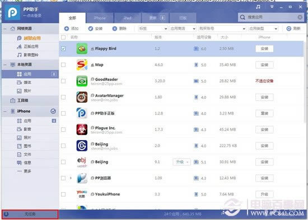This screenshot has width=308, height=220.
Task: Click the PP助手 logo icon
Action: (x=12, y=12)
